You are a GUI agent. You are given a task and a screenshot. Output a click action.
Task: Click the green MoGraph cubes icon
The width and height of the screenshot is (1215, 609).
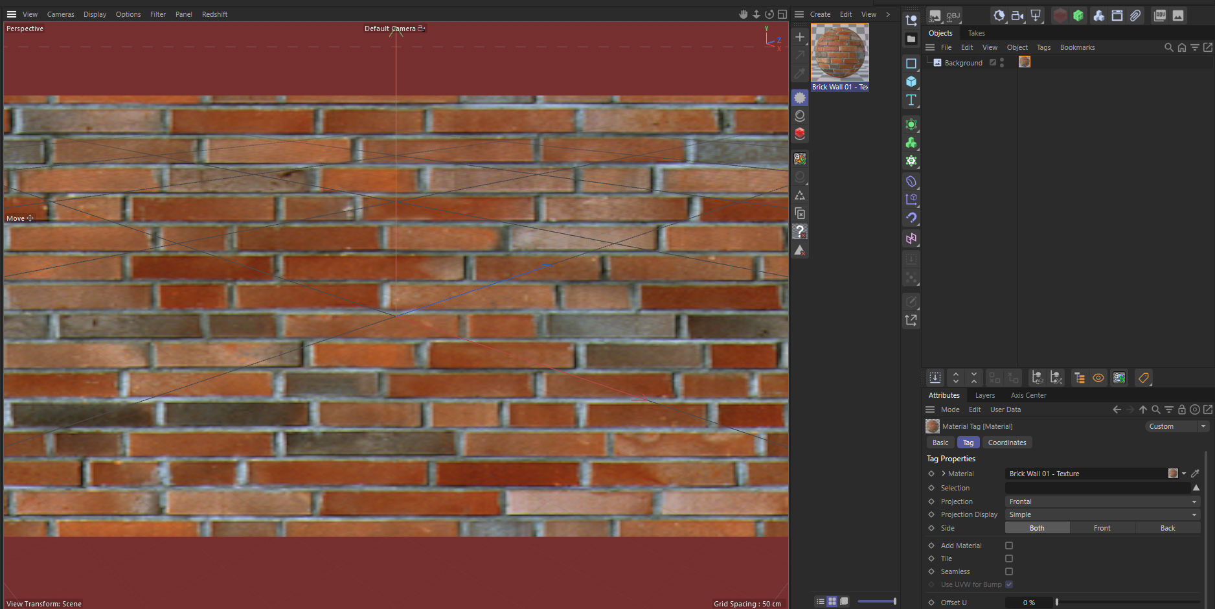pyautogui.click(x=911, y=143)
